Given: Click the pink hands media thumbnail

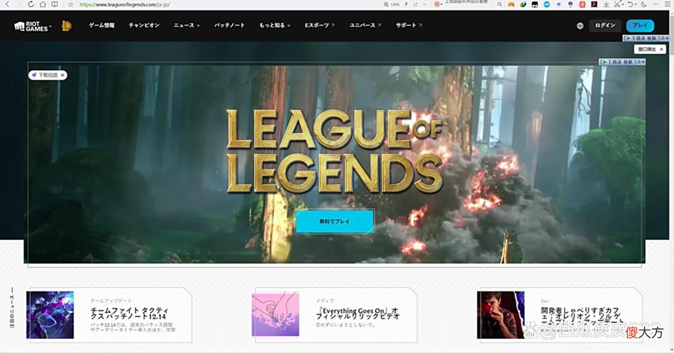Looking at the screenshot, I should pyautogui.click(x=275, y=314).
